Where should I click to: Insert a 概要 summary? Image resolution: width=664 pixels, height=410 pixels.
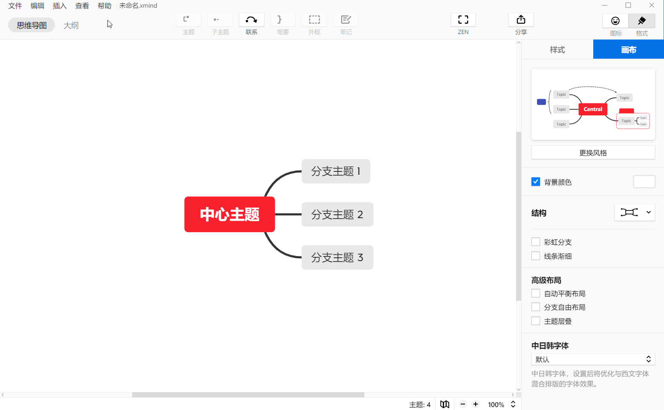point(283,23)
